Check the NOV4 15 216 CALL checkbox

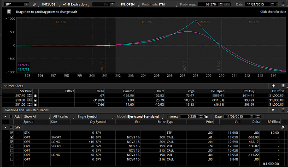12,159
